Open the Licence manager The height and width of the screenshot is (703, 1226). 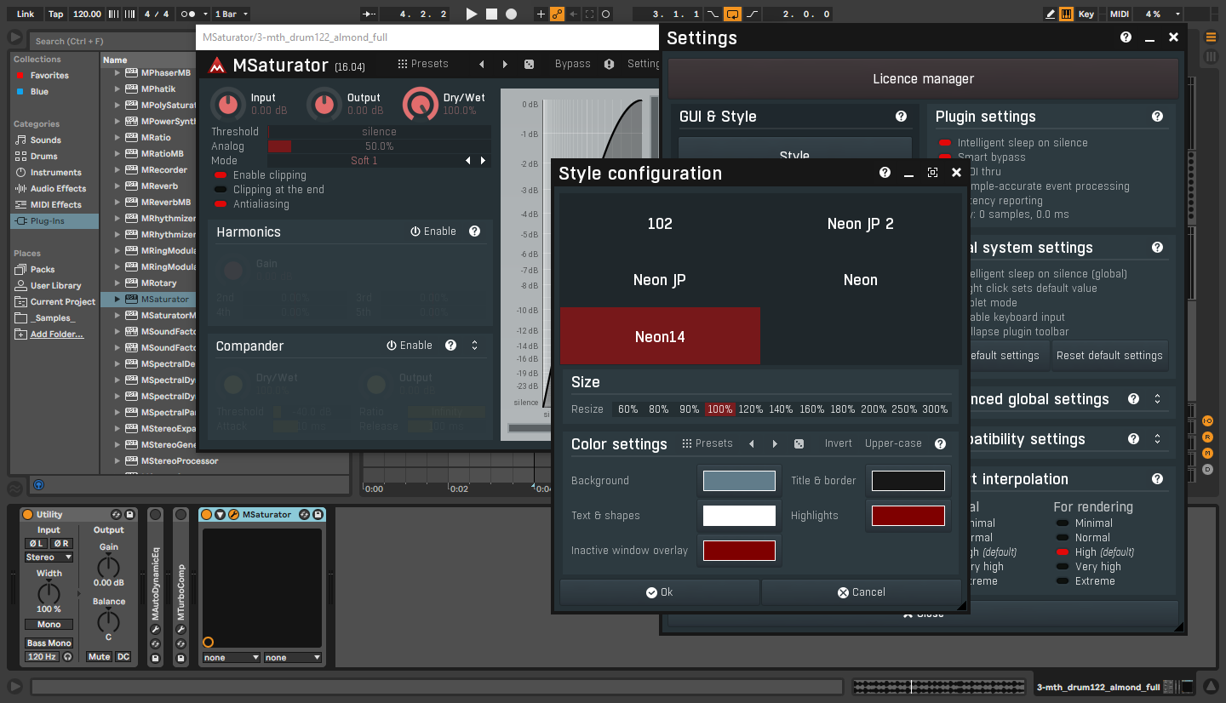(x=923, y=79)
